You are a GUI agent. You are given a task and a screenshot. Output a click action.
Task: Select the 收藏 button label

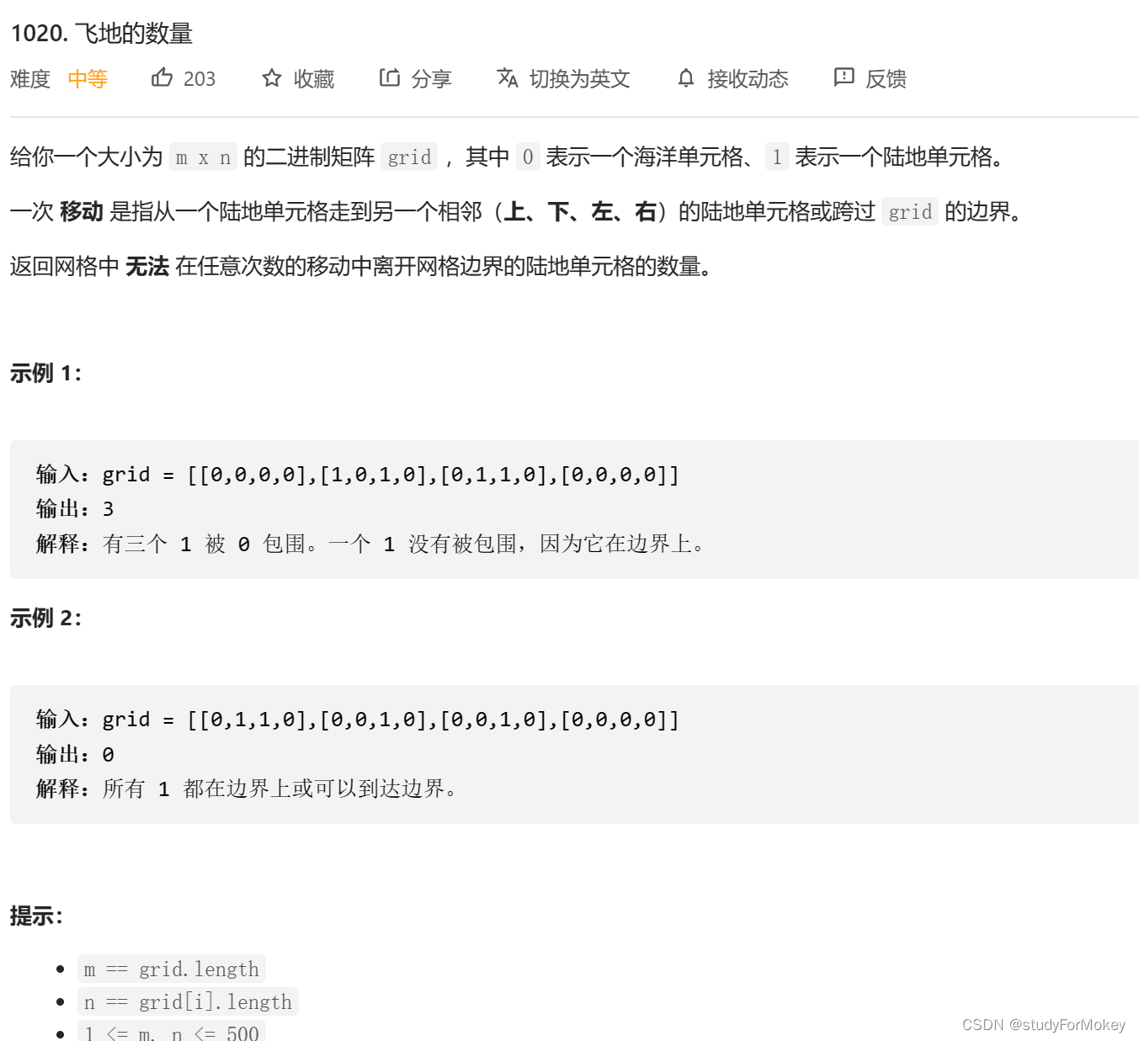314,79
